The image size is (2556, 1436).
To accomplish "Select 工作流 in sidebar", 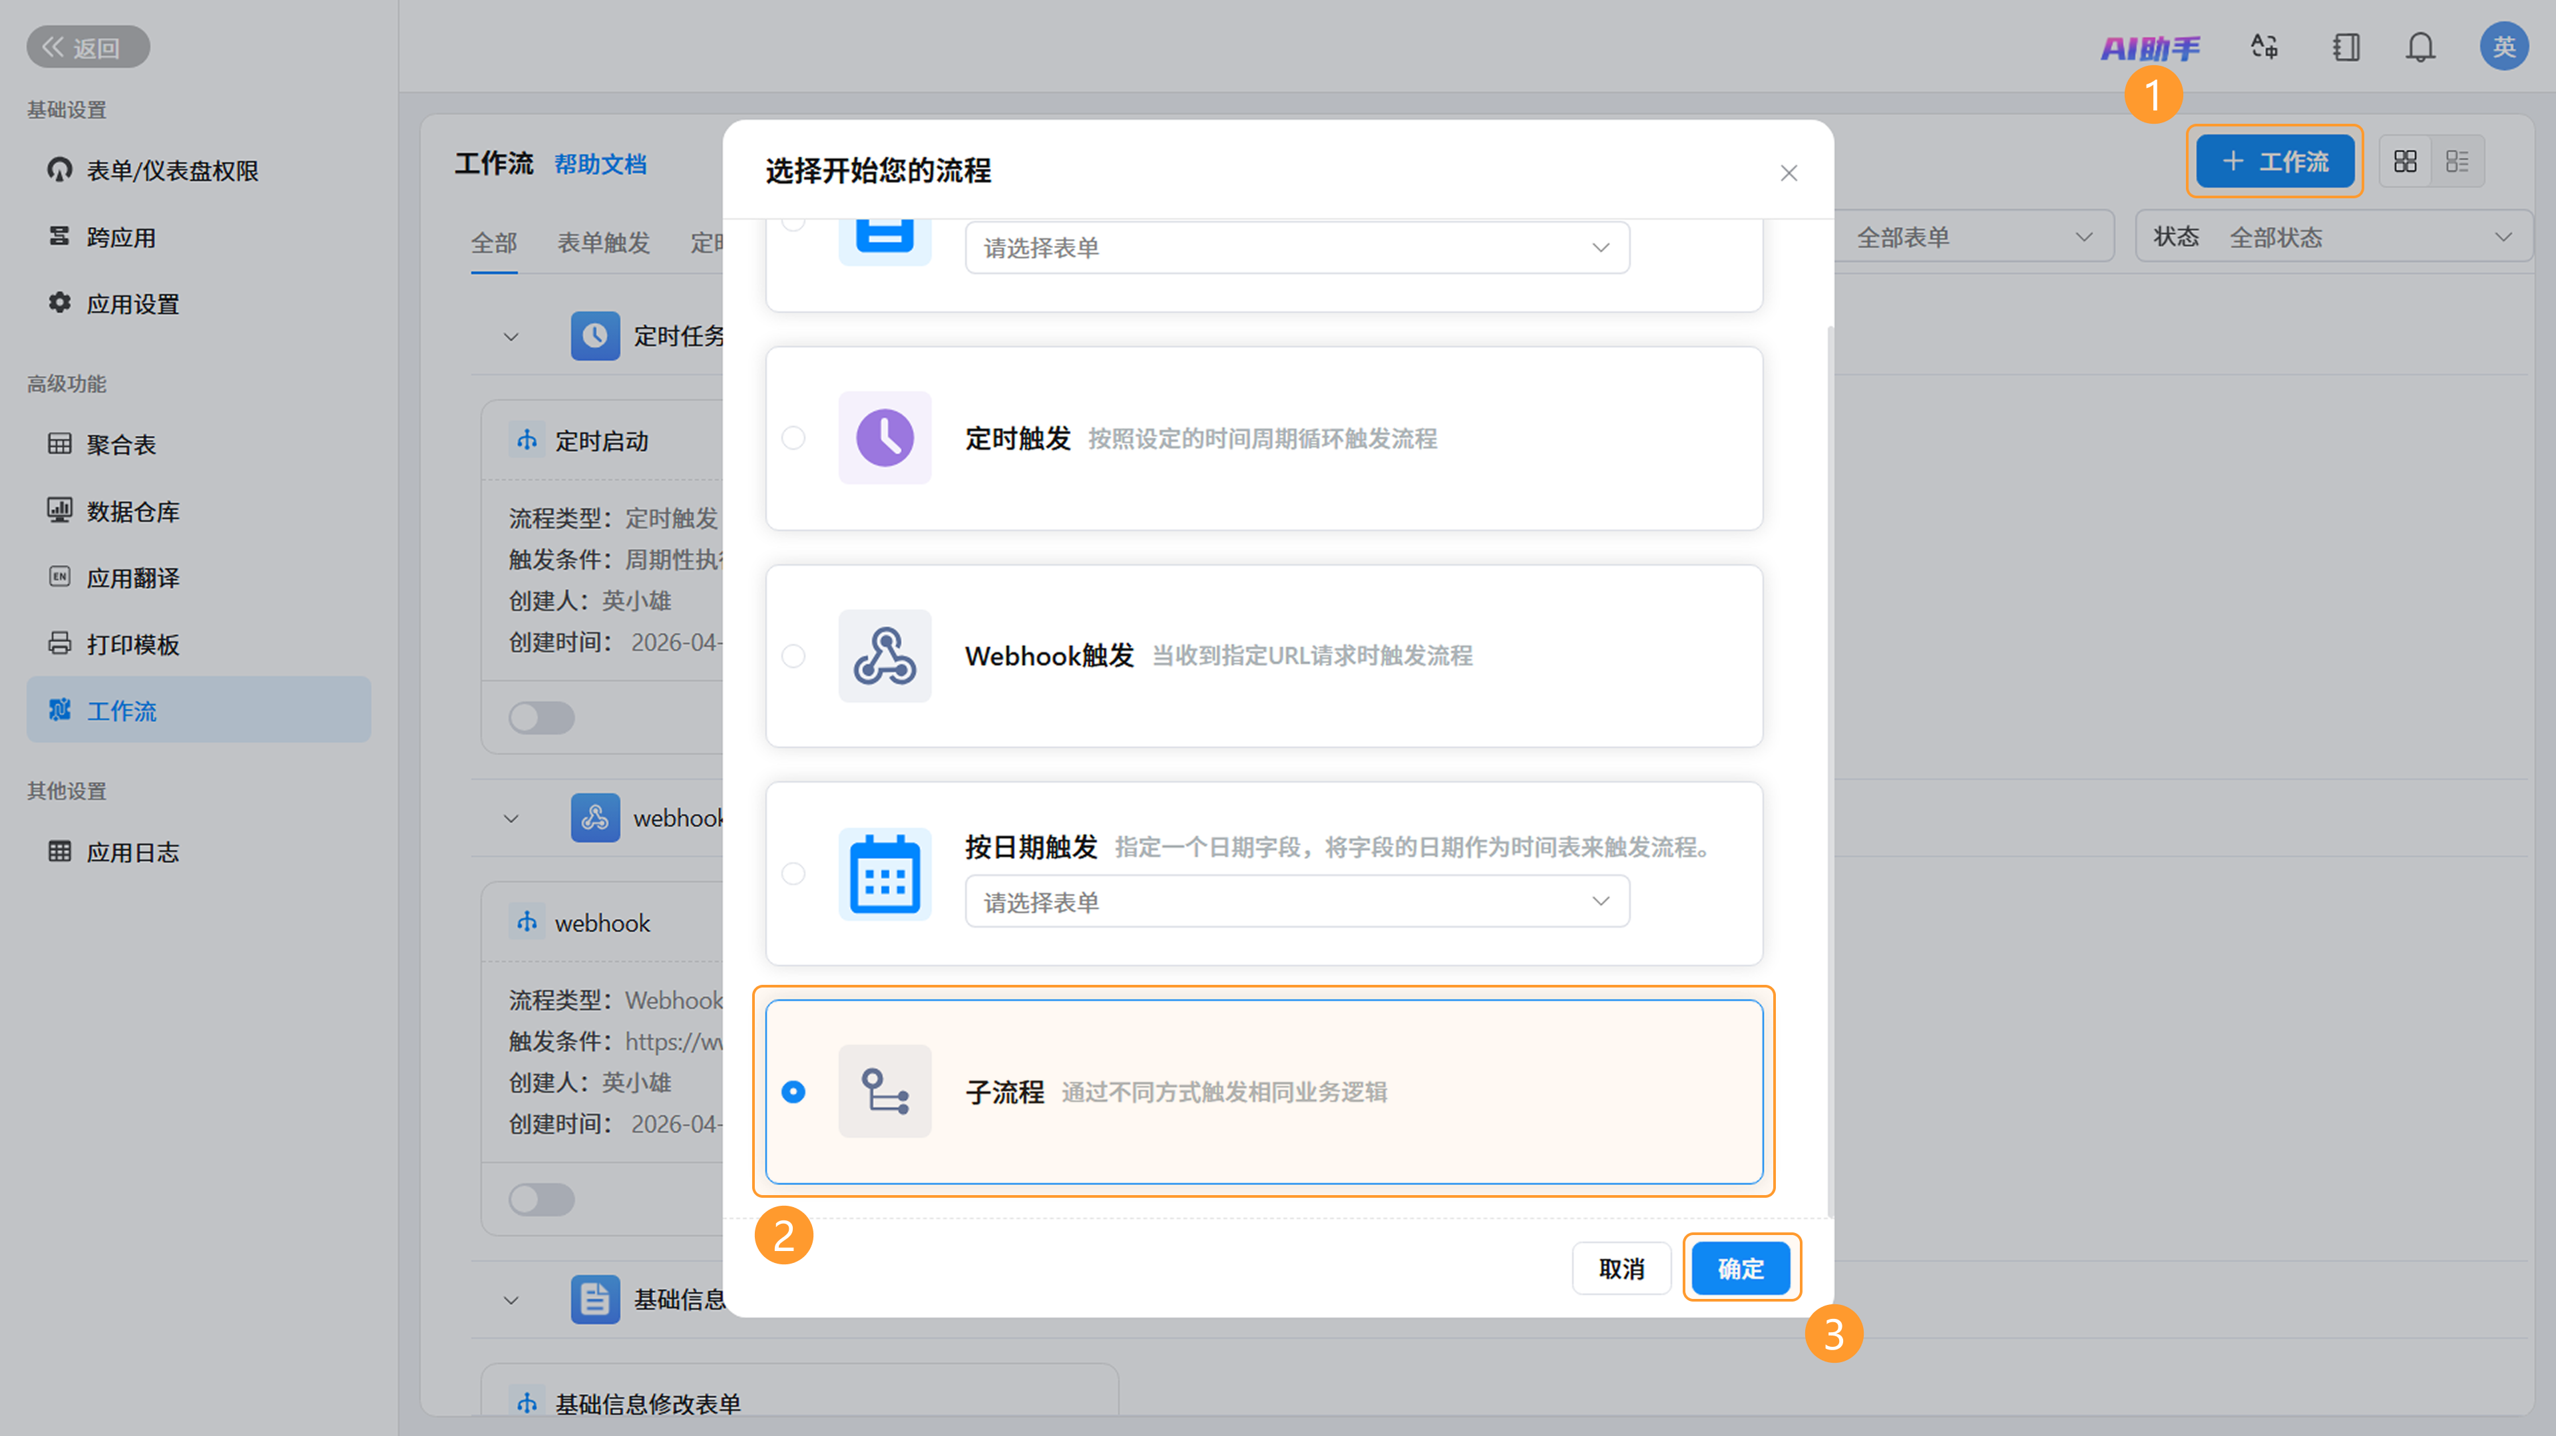I will [x=198, y=710].
